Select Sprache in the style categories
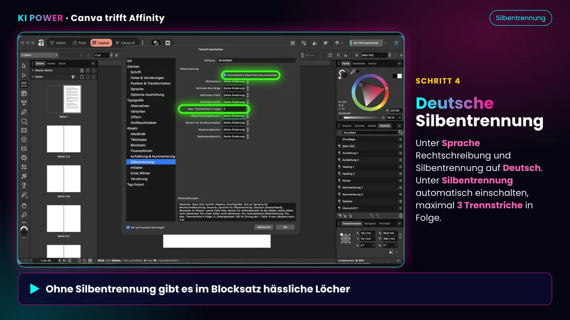 [137, 89]
